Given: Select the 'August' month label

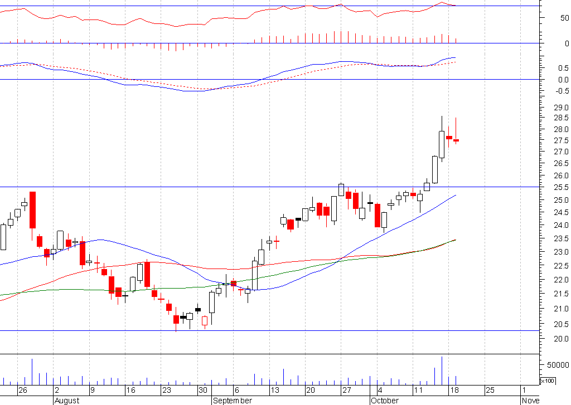Looking at the screenshot, I should [x=67, y=401].
